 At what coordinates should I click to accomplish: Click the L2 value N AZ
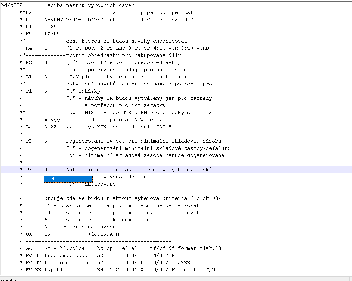51,127
